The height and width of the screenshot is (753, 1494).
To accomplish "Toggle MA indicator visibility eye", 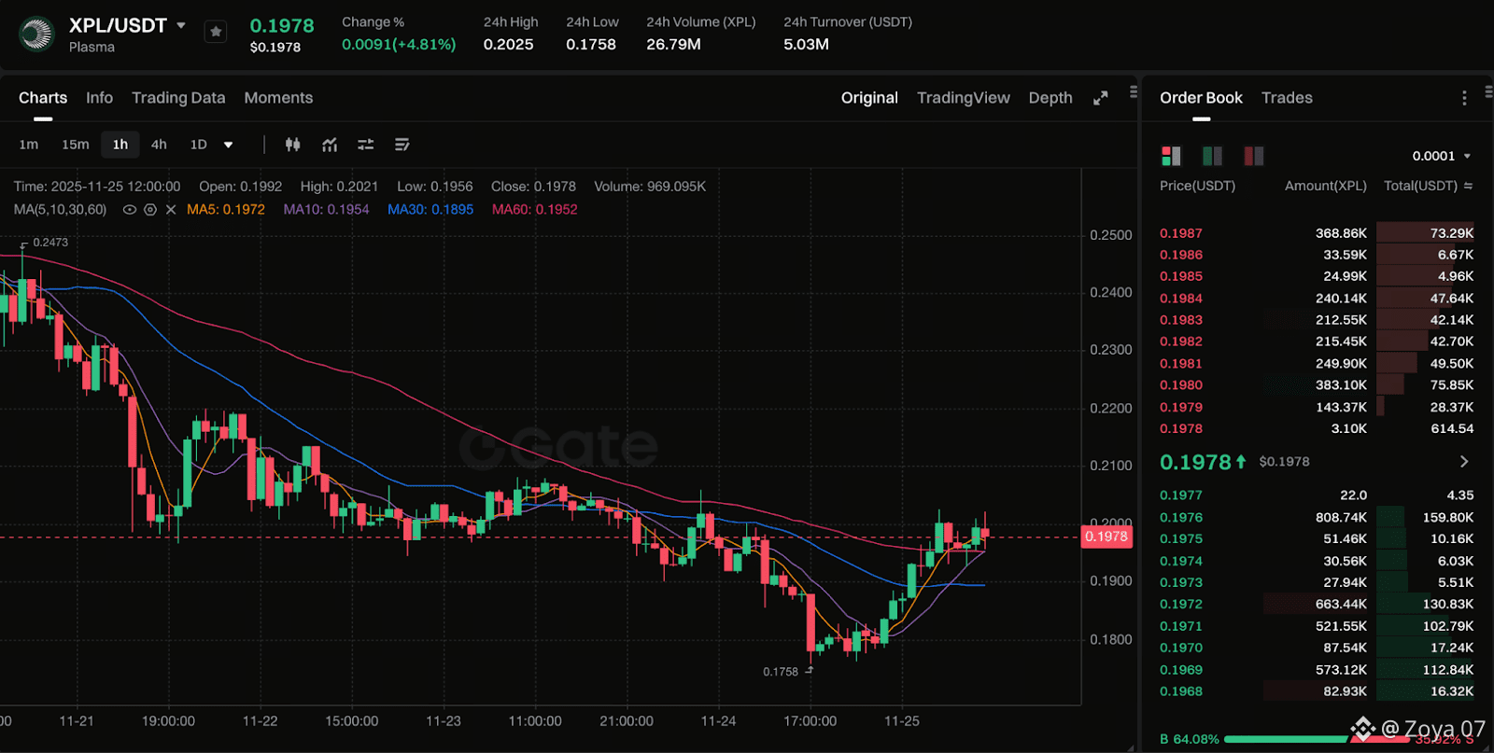I will tap(130, 210).
